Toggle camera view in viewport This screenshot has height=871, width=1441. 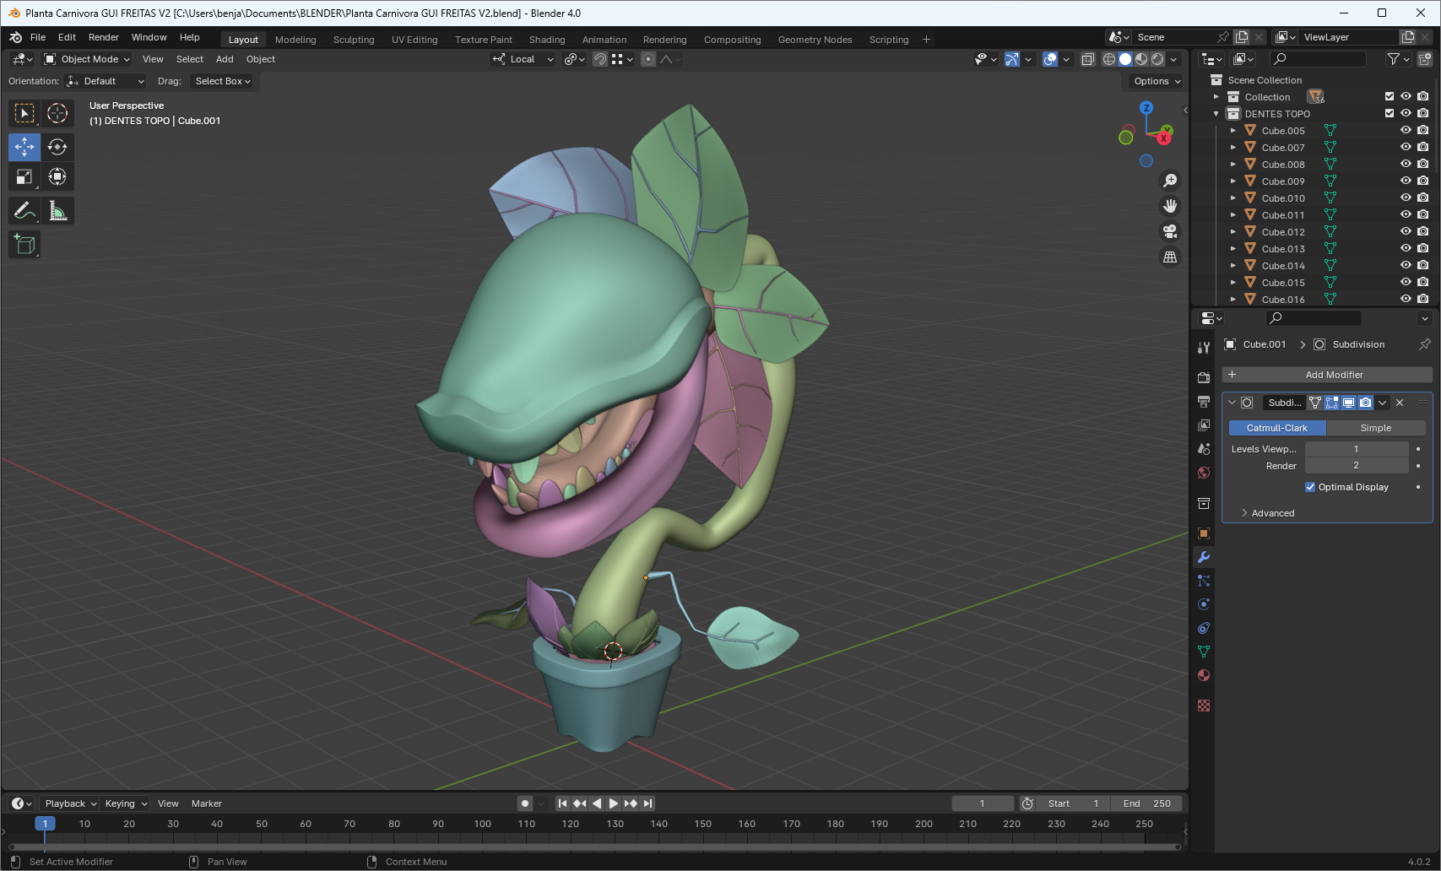tap(1170, 231)
